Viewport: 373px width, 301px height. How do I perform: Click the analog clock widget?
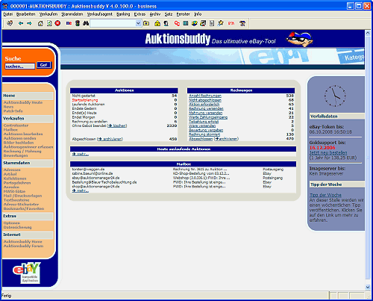335,96
